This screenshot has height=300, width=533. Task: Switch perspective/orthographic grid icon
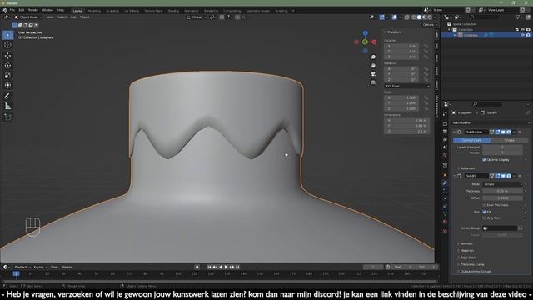pos(373,82)
